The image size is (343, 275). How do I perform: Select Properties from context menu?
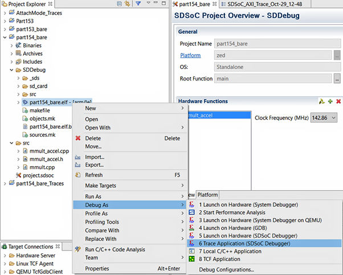click(129, 268)
